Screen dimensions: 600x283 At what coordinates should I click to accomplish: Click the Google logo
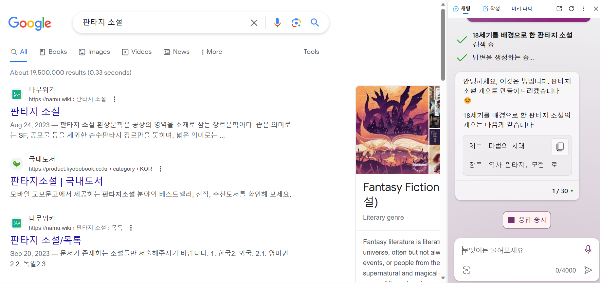tap(30, 23)
